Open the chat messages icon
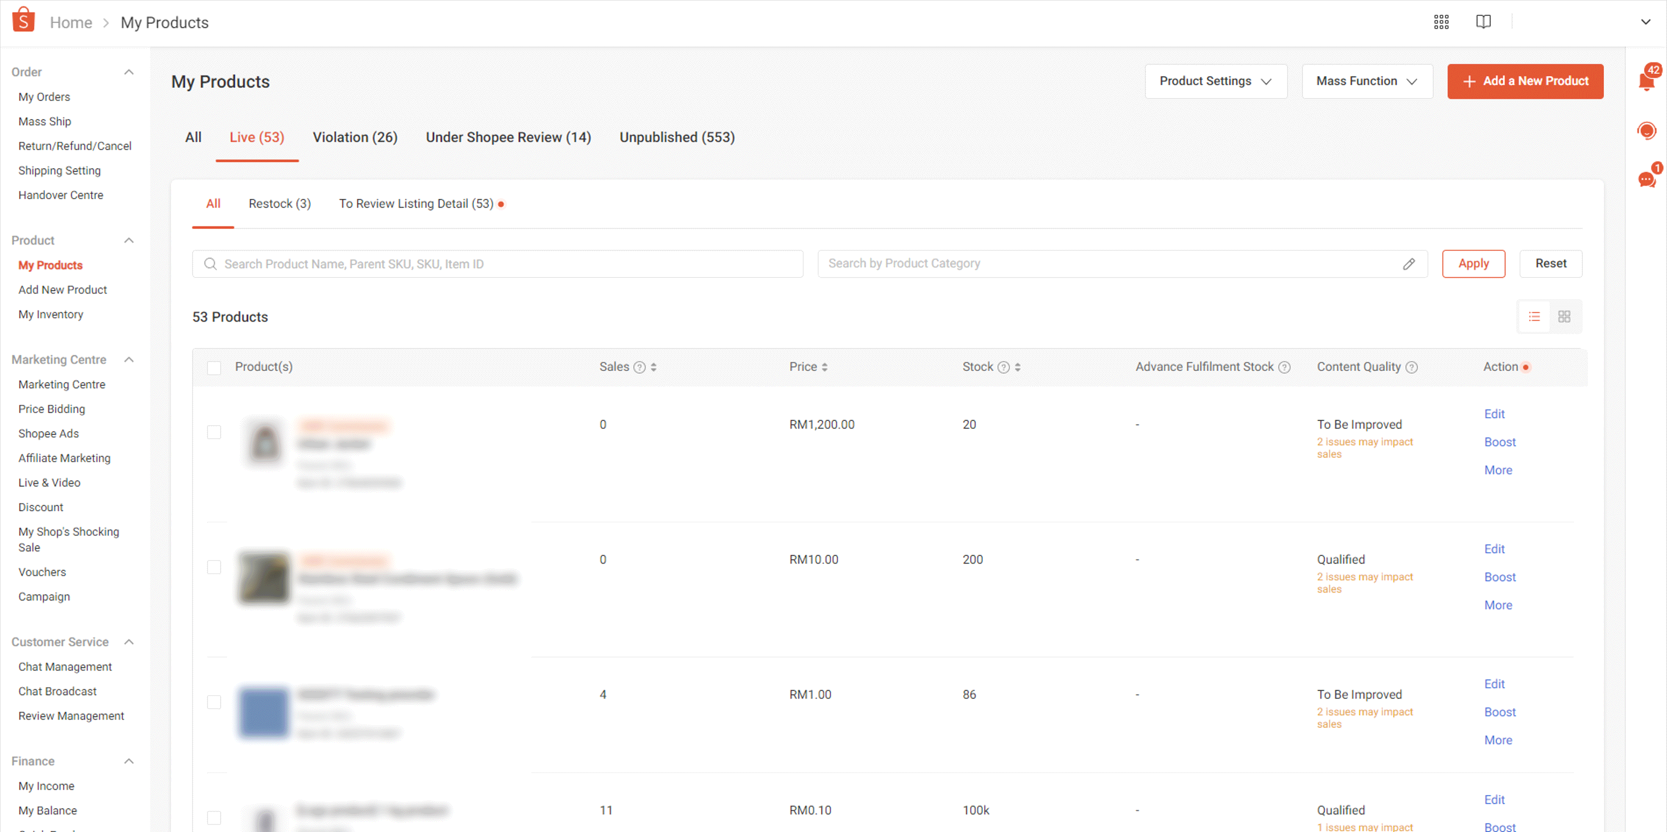Viewport: 1667px width, 832px height. 1646,179
